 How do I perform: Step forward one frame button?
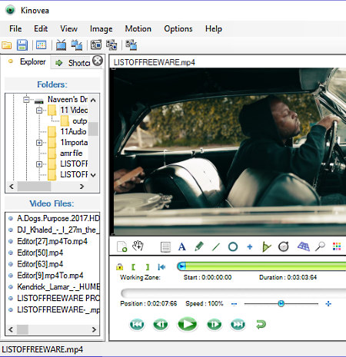[x=214, y=324]
